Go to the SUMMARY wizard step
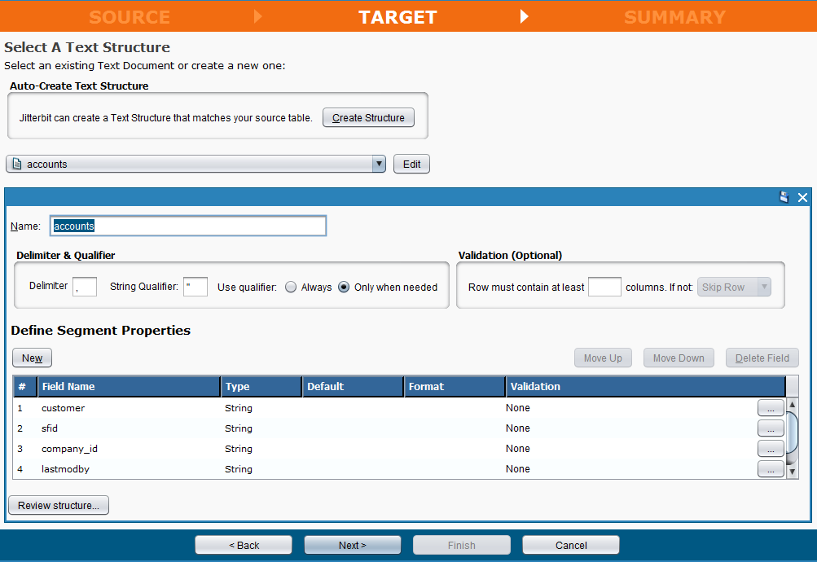The height and width of the screenshot is (562, 817). (674, 17)
